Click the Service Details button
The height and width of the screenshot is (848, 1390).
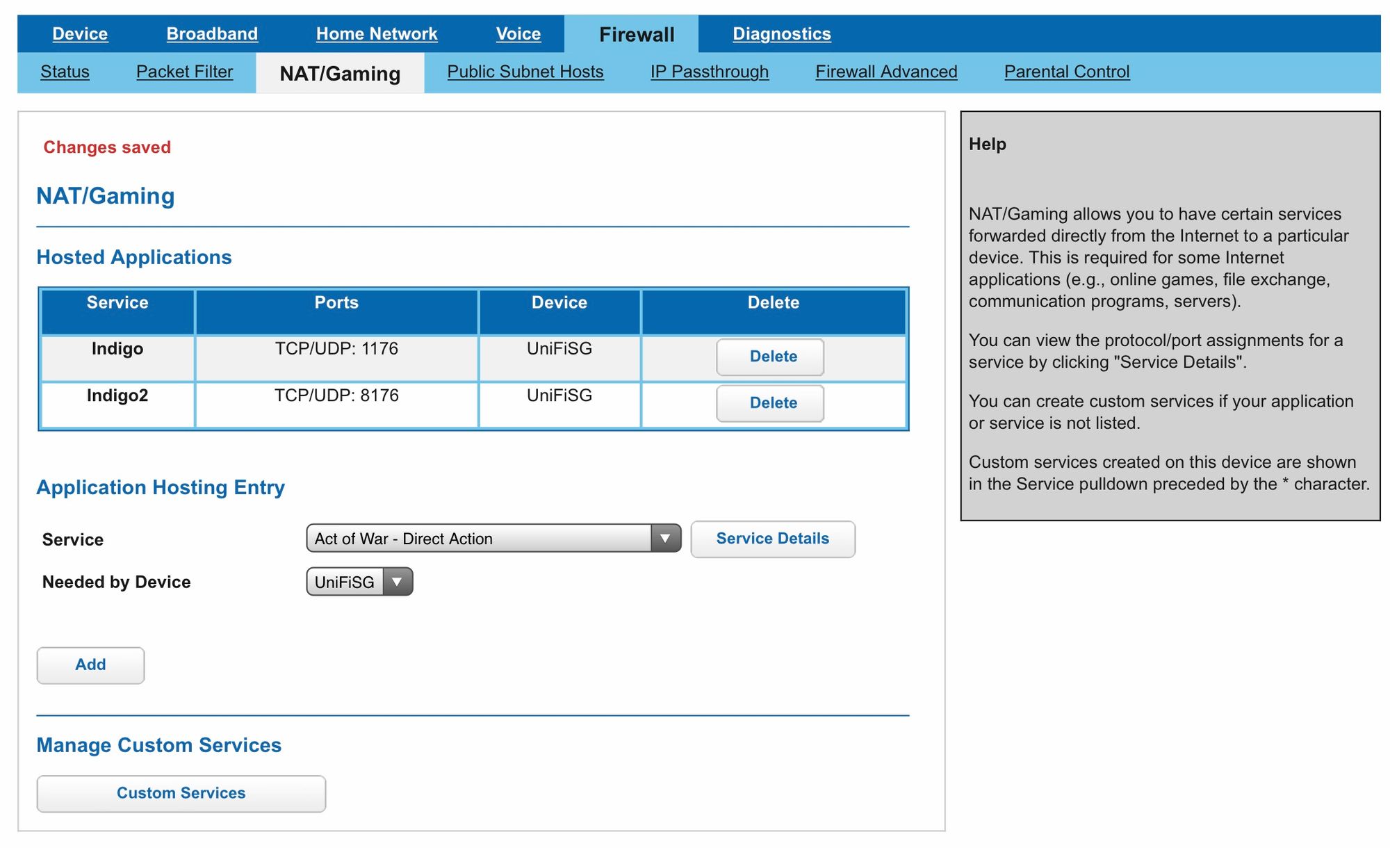pyautogui.click(x=772, y=539)
